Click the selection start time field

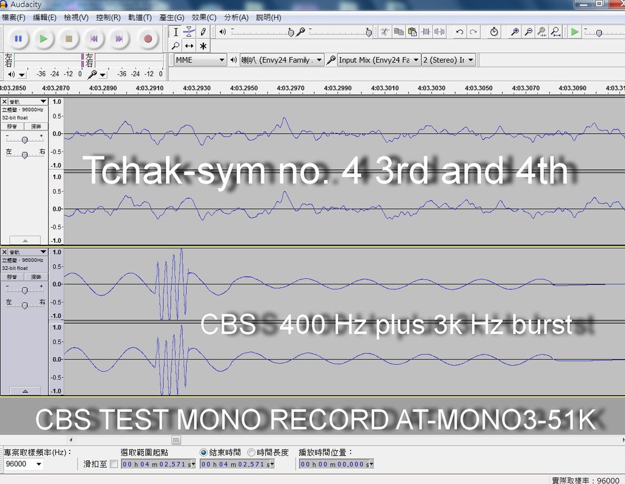[x=158, y=464]
